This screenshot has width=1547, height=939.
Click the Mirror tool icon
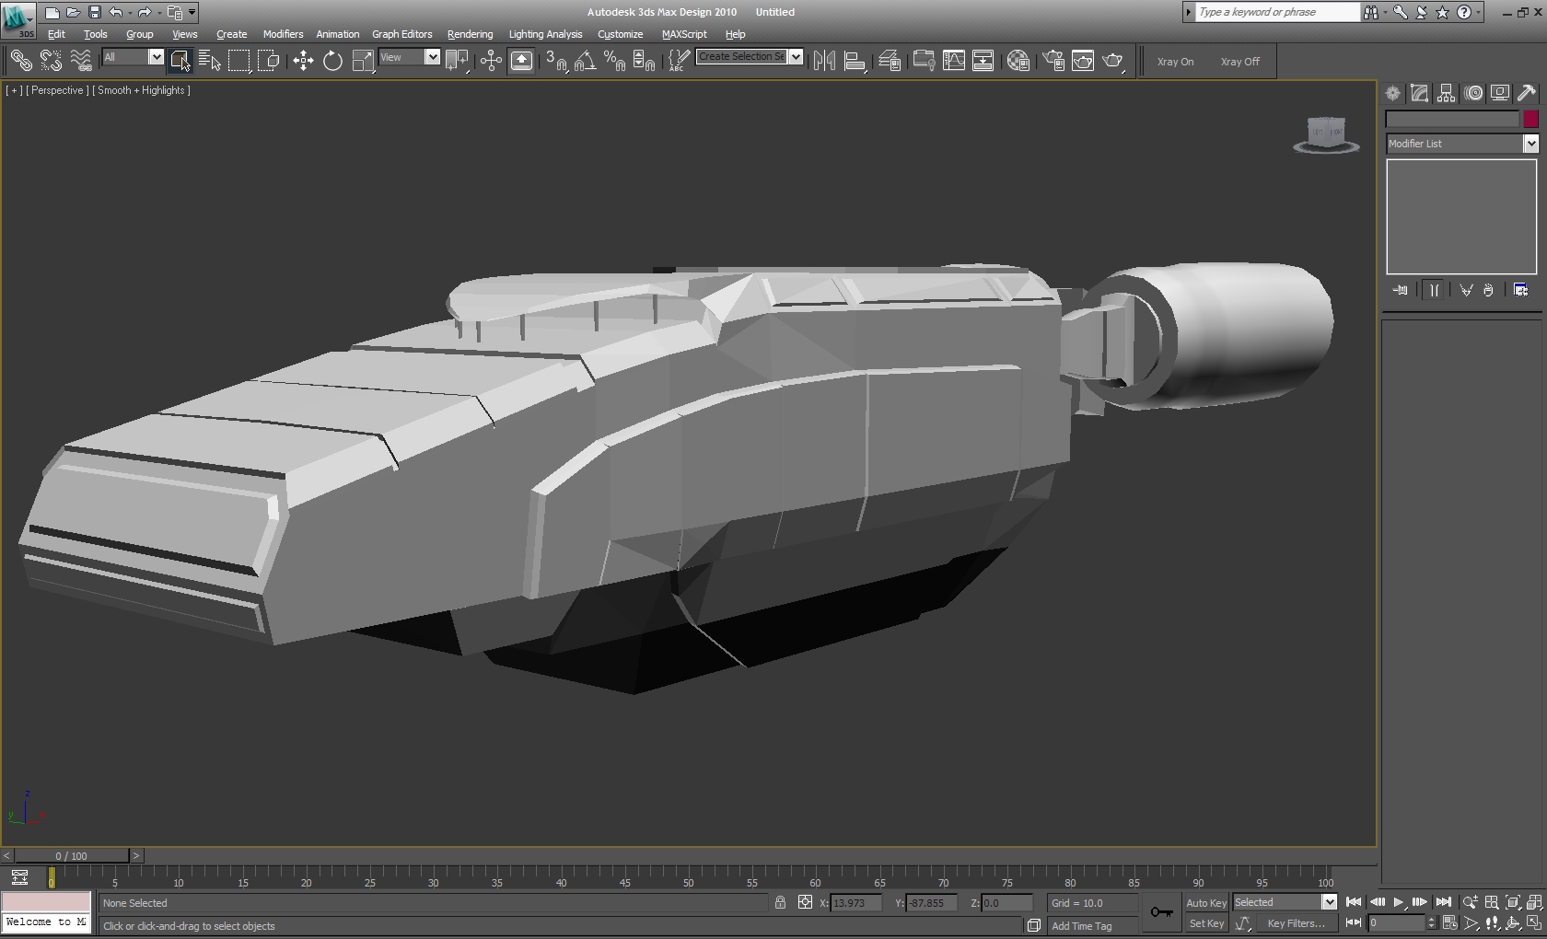pos(824,61)
